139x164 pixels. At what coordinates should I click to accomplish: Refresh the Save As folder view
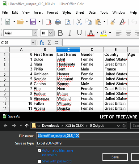[x=124, y=126]
